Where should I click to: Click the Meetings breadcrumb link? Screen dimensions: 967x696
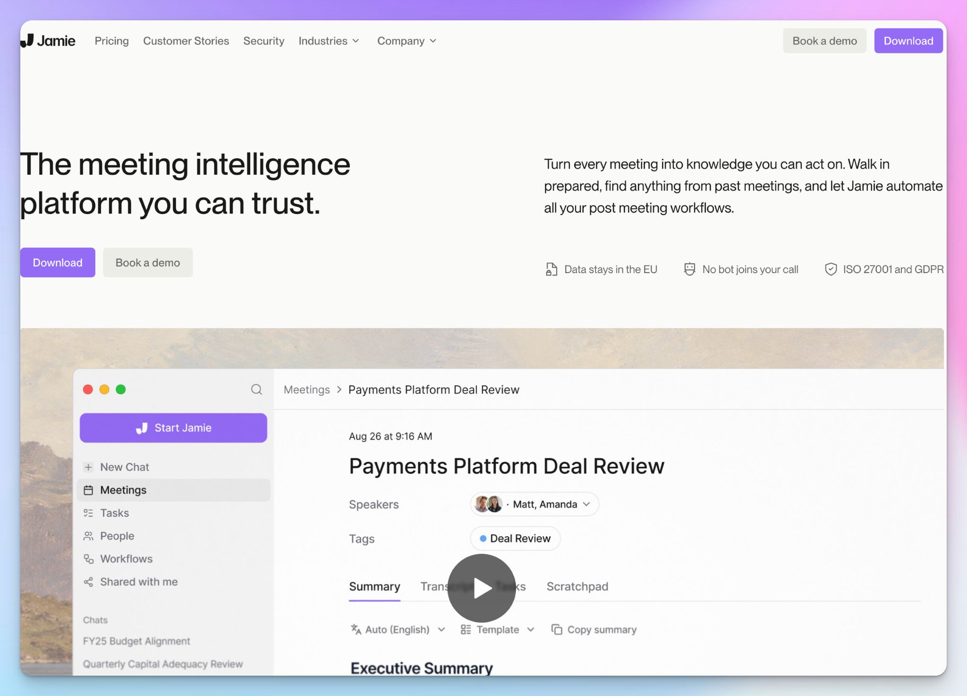pyautogui.click(x=307, y=389)
